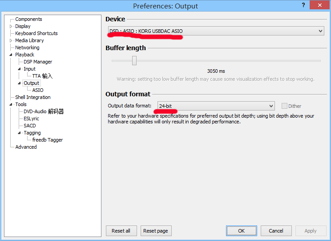Open the Keyboard Shortcuts page

point(36,33)
